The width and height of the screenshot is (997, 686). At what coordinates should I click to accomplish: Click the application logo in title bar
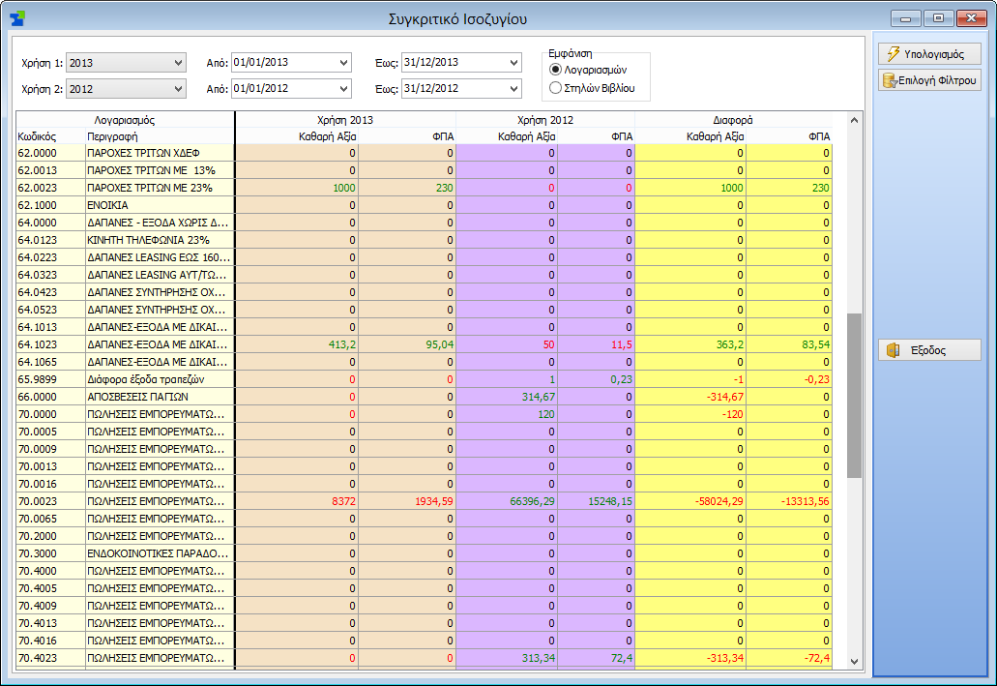click(x=17, y=18)
